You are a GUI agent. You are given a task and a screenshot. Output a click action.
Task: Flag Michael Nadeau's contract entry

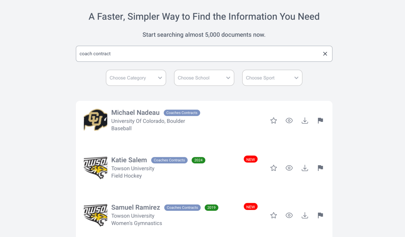[x=320, y=121]
